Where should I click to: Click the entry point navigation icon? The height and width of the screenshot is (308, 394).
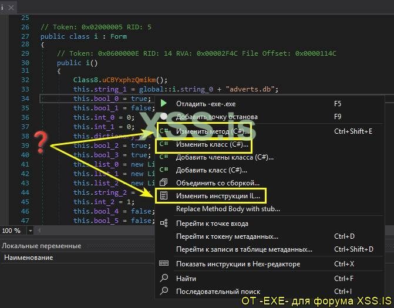click(164, 223)
